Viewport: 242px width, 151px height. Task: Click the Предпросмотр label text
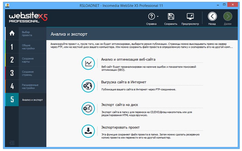click(190, 24)
